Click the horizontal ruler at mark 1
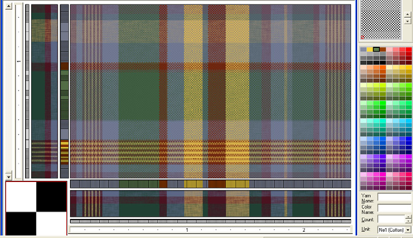This screenshot has height=238, width=413. 187,230
